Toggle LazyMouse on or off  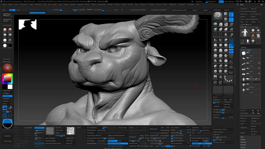39,128
